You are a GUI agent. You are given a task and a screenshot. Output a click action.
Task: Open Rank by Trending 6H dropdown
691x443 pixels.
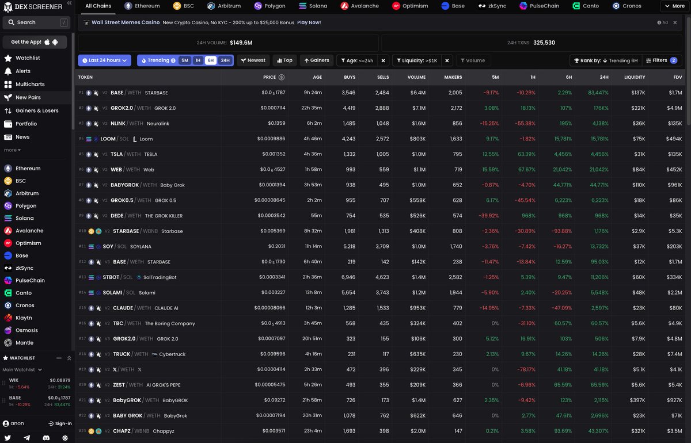(x=605, y=60)
